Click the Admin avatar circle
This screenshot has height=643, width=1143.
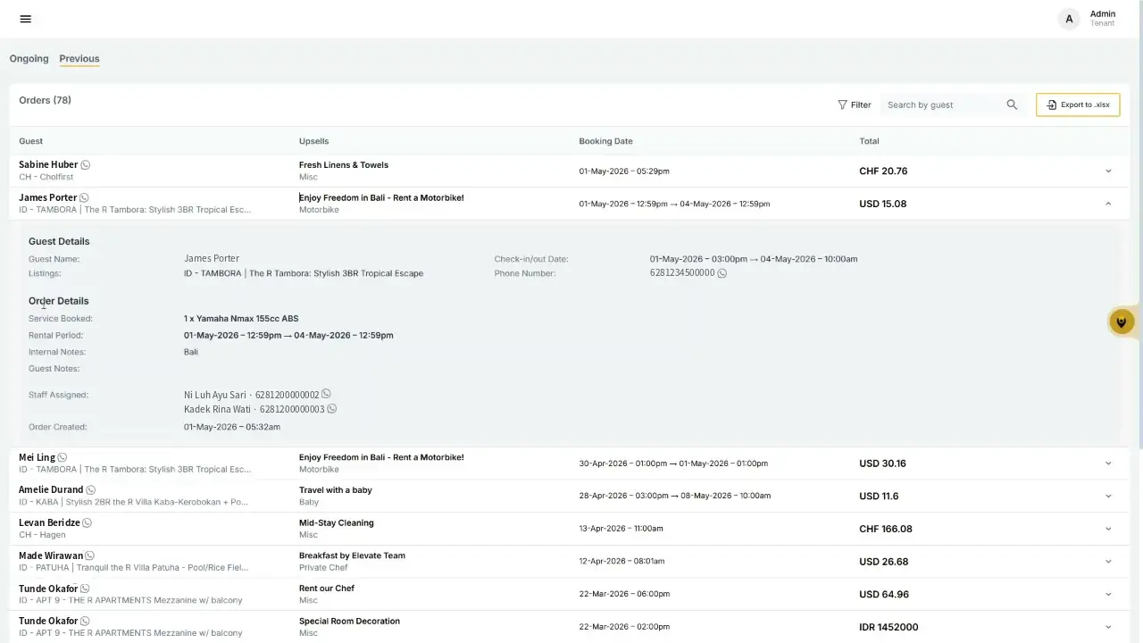click(x=1069, y=19)
